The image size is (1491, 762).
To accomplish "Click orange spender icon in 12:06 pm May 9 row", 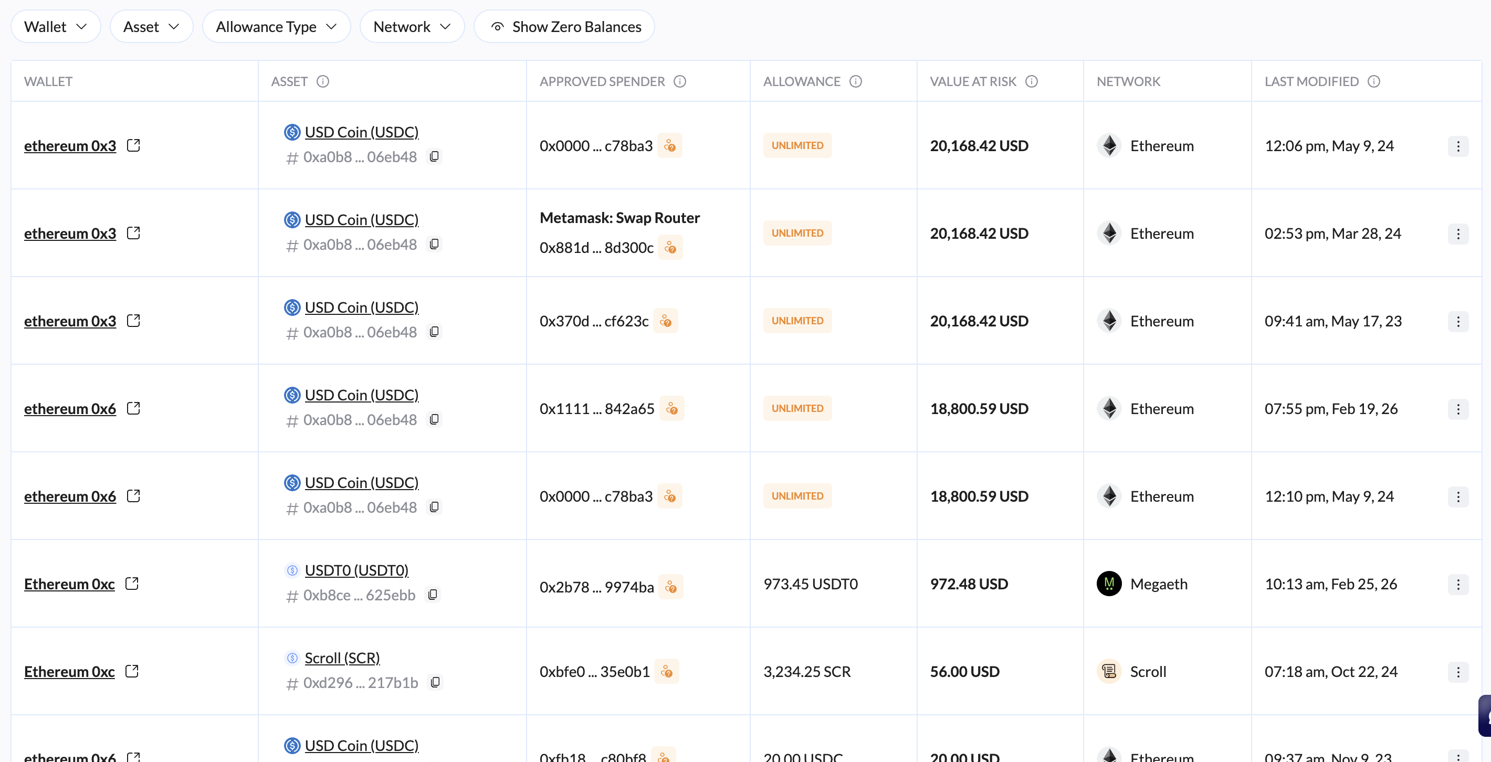I will point(670,145).
